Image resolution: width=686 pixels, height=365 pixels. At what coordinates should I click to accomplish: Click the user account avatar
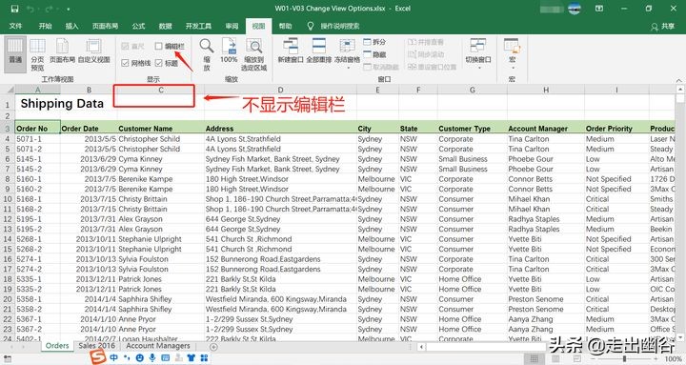point(575,9)
